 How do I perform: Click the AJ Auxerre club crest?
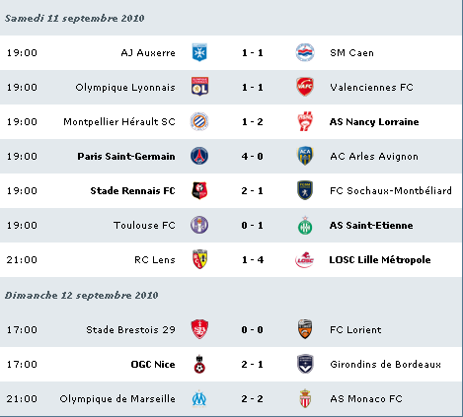click(199, 52)
